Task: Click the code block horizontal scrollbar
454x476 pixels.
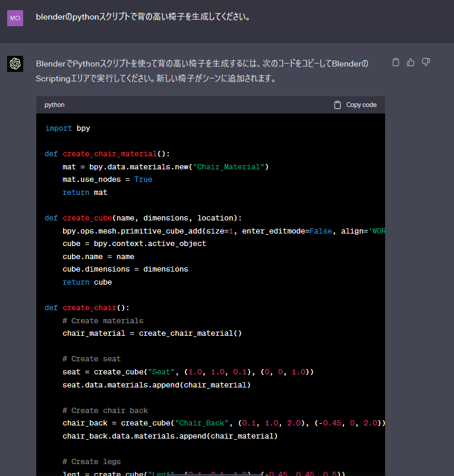Action: [x=214, y=475]
